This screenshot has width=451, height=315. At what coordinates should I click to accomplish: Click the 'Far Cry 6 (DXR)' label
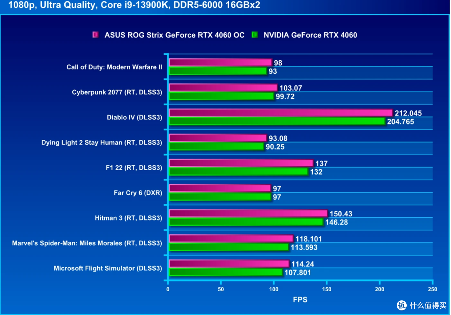pyautogui.click(x=138, y=193)
